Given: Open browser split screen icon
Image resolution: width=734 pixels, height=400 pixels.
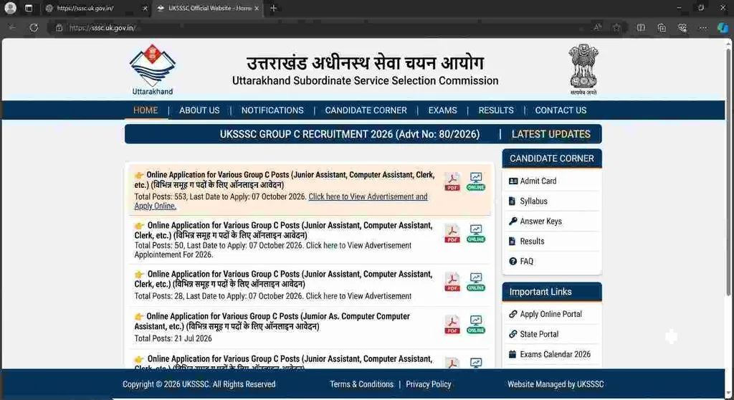Looking at the screenshot, I should click(x=641, y=28).
